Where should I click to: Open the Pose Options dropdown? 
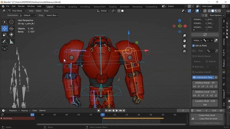[217, 15]
